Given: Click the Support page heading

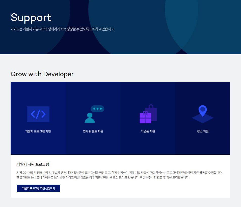Looking at the screenshot, I should [31, 18].
